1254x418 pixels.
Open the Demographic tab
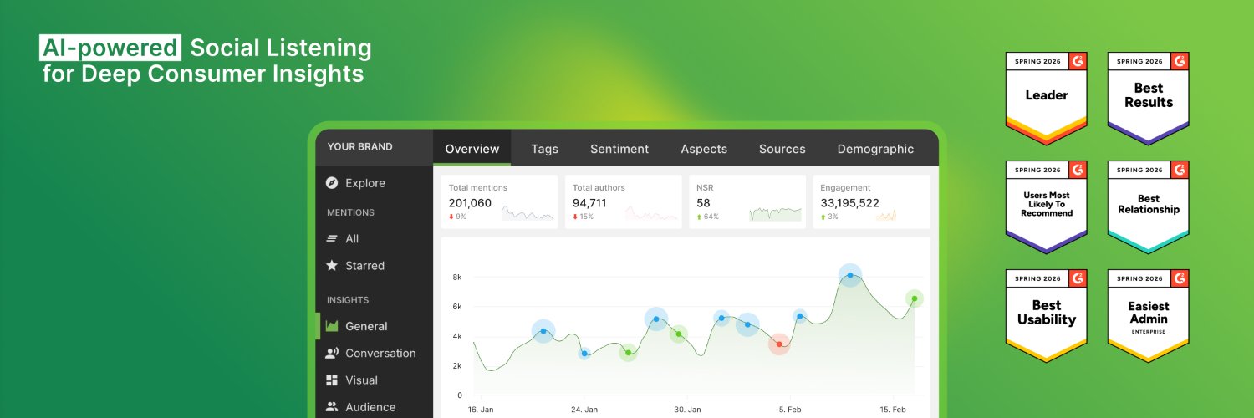(x=875, y=149)
